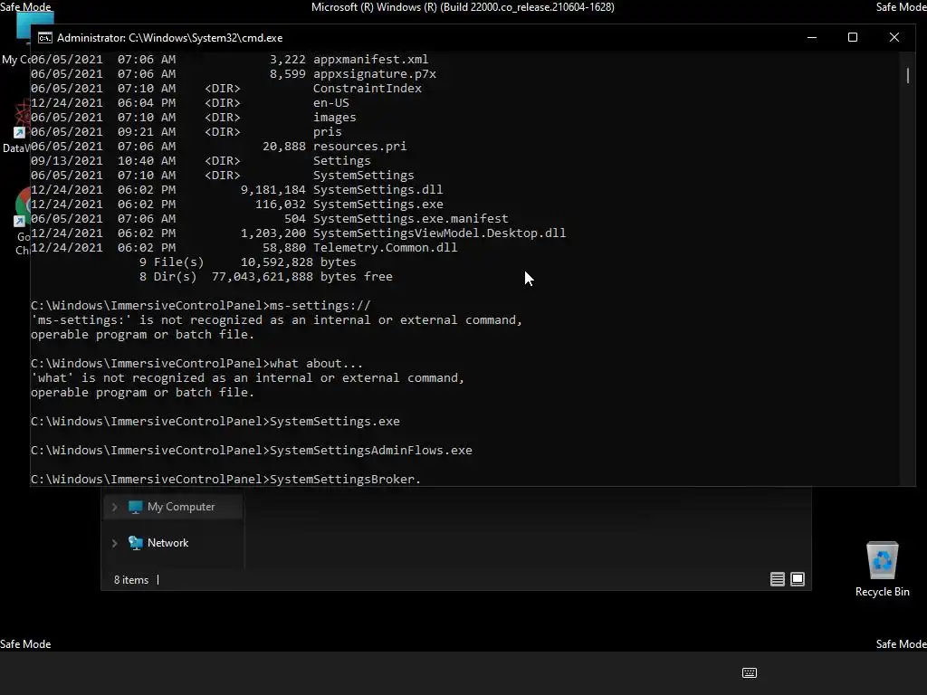Click the resources.pri file name
The width and height of the screenshot is (927, 695).
[x=359, y=147]
